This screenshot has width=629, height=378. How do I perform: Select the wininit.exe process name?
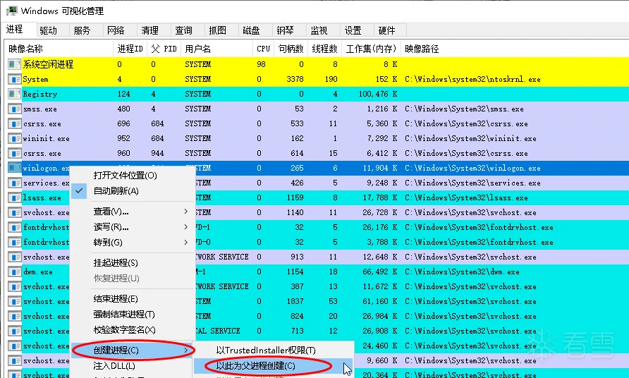click(x=46, y=139)
